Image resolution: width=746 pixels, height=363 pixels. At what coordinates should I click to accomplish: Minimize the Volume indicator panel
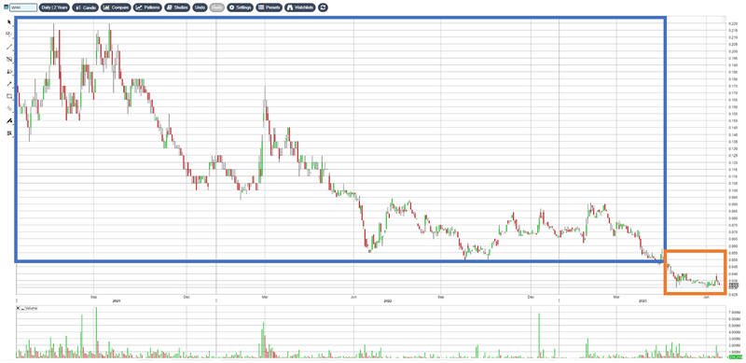point(21,309)
